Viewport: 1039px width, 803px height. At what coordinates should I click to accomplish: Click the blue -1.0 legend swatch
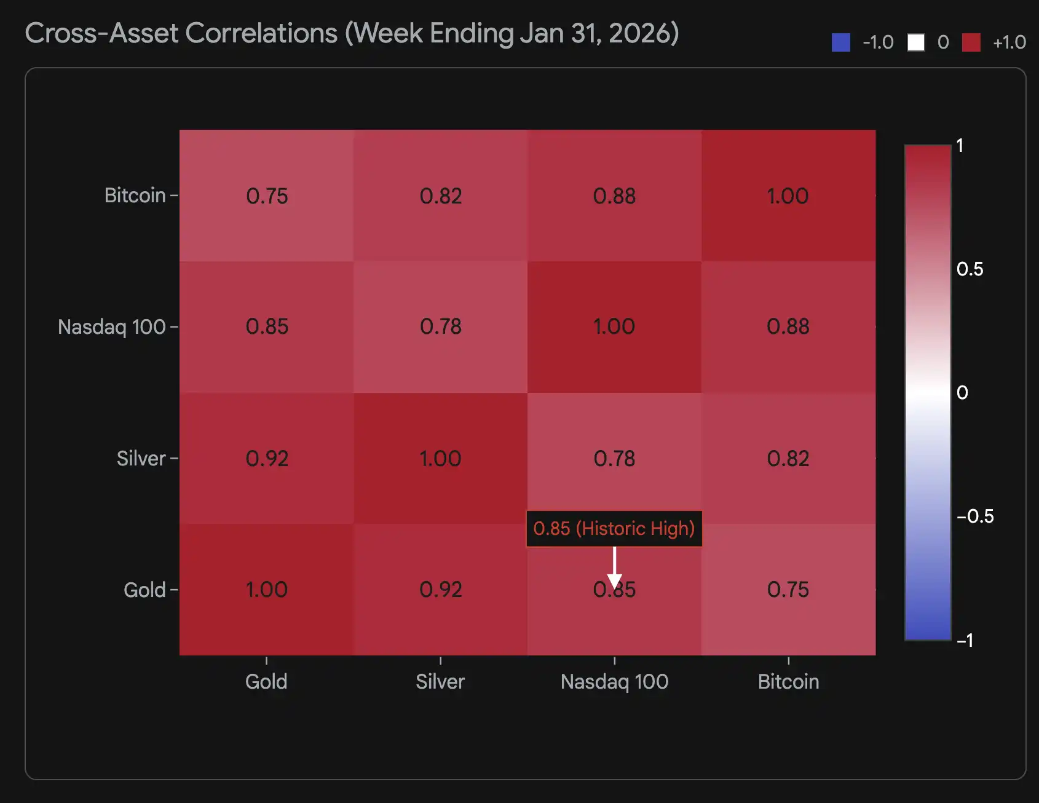(x=840, y=42)
